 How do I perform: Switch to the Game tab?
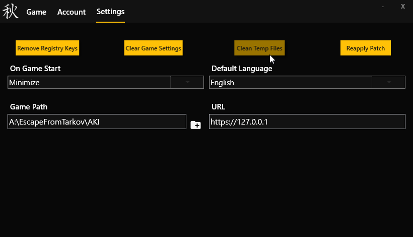36,12
